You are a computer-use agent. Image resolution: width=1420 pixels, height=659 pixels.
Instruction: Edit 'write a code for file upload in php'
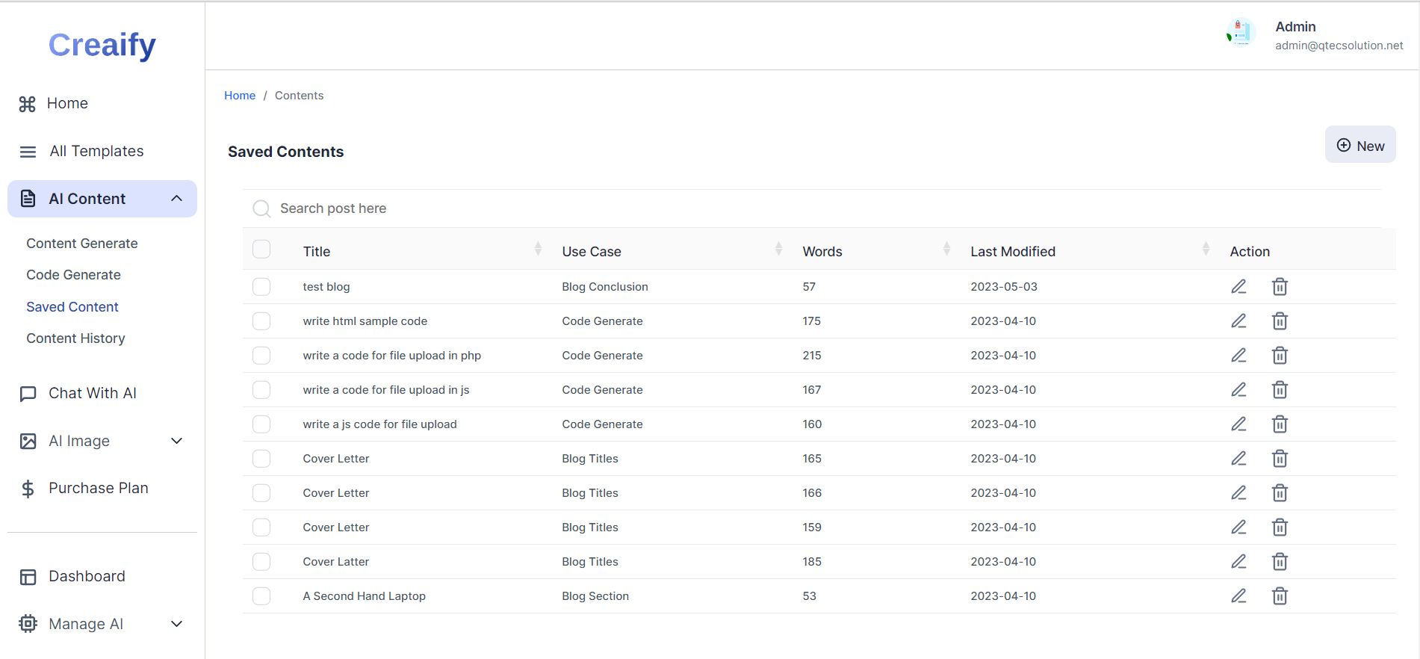[1238, 356]
